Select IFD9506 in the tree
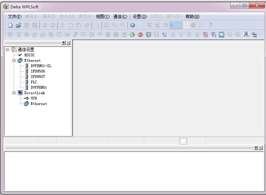The image size is (266, 195). [38, 71]
